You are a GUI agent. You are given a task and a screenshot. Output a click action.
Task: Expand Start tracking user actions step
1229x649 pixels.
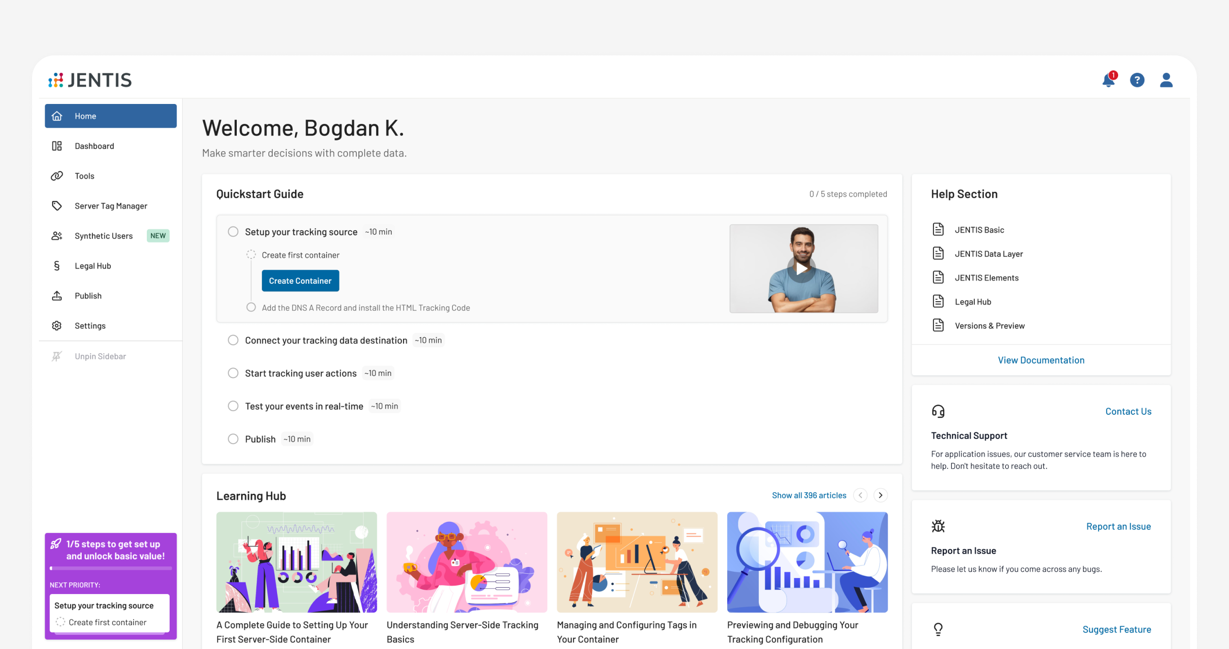tap(300, 373)
